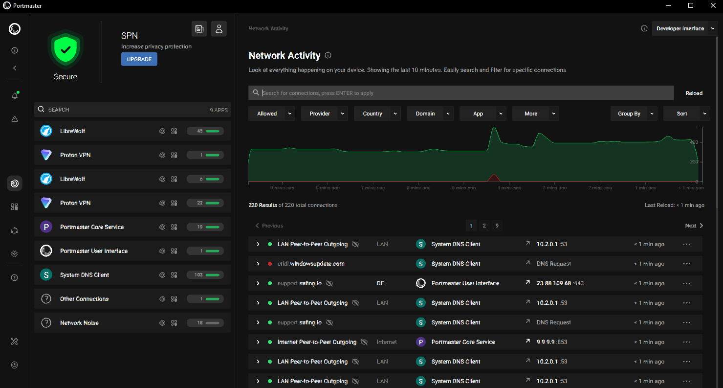Open the wrench and screwdriver tools icon
This screenshot has height=388, width=723.
[15, 342]
